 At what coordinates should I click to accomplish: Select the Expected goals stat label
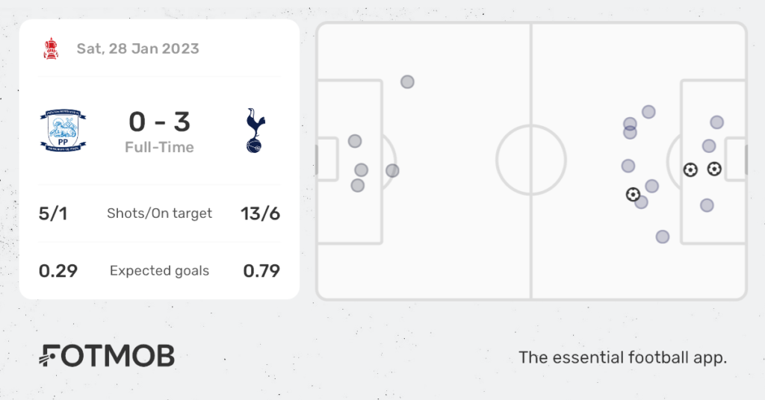pos(160,271)
